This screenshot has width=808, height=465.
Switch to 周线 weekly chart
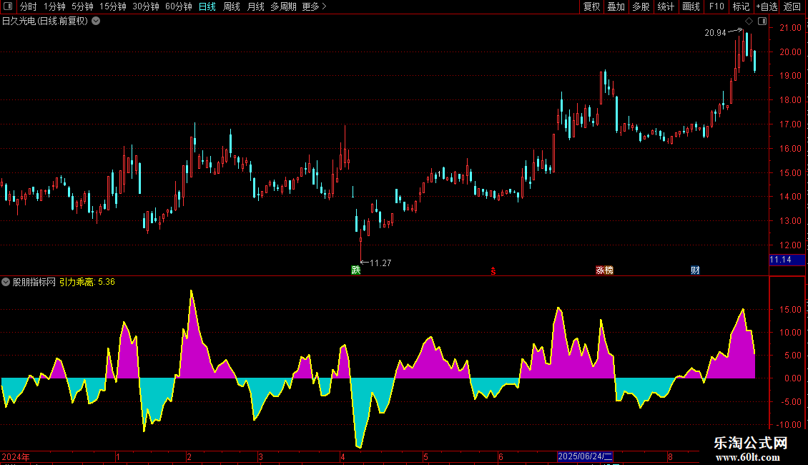(x=232, y=6)
